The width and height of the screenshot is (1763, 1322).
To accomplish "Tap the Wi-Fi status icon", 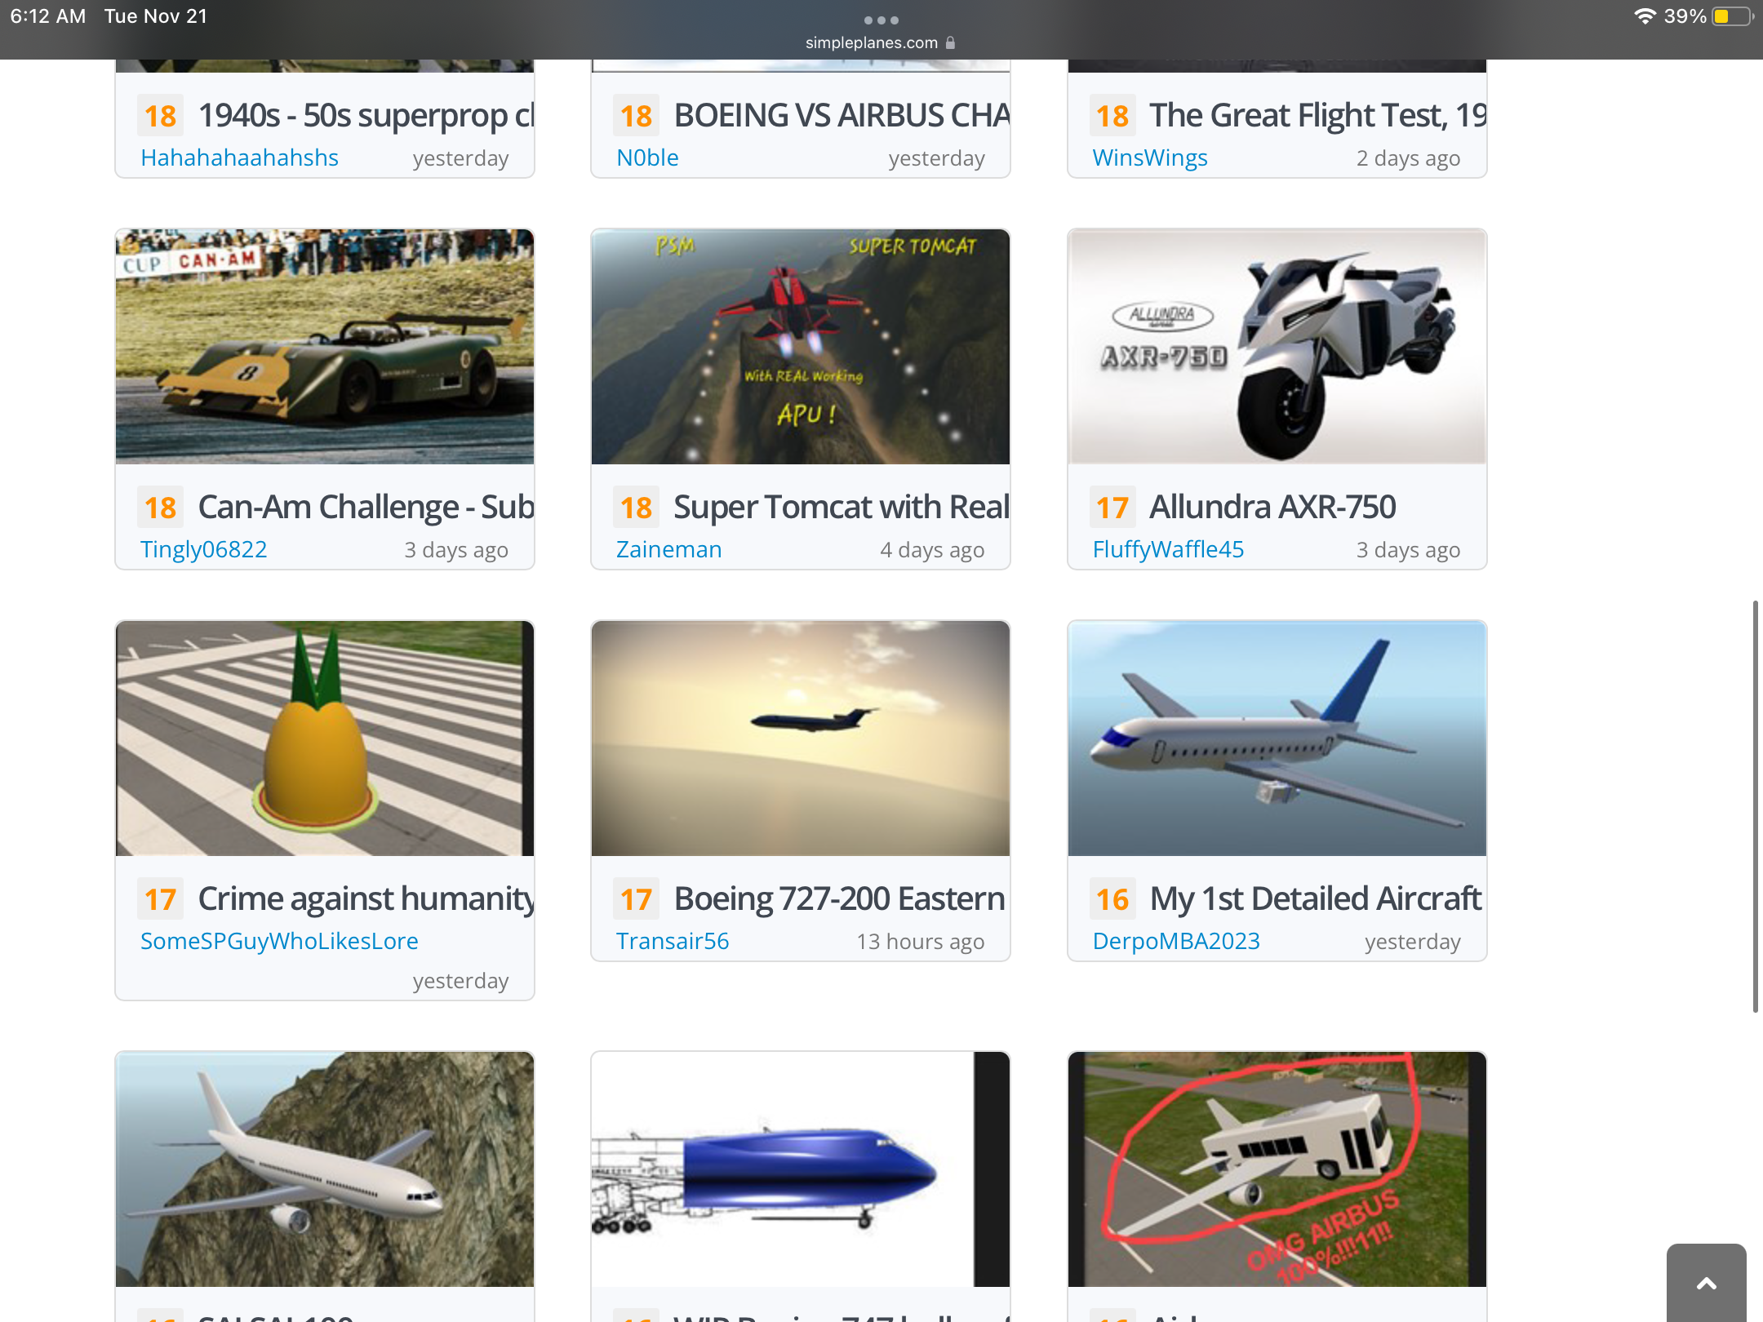I will click(x=1645, y=16).
